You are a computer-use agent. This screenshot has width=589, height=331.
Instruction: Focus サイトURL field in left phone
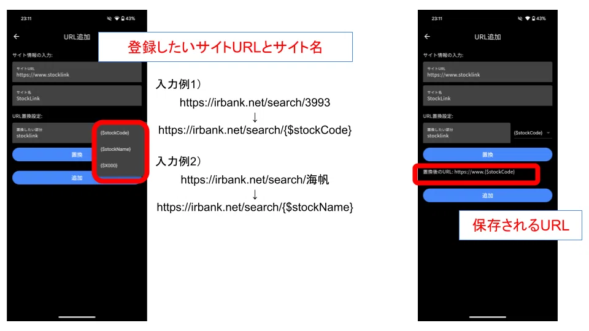(x=77, y=72)
